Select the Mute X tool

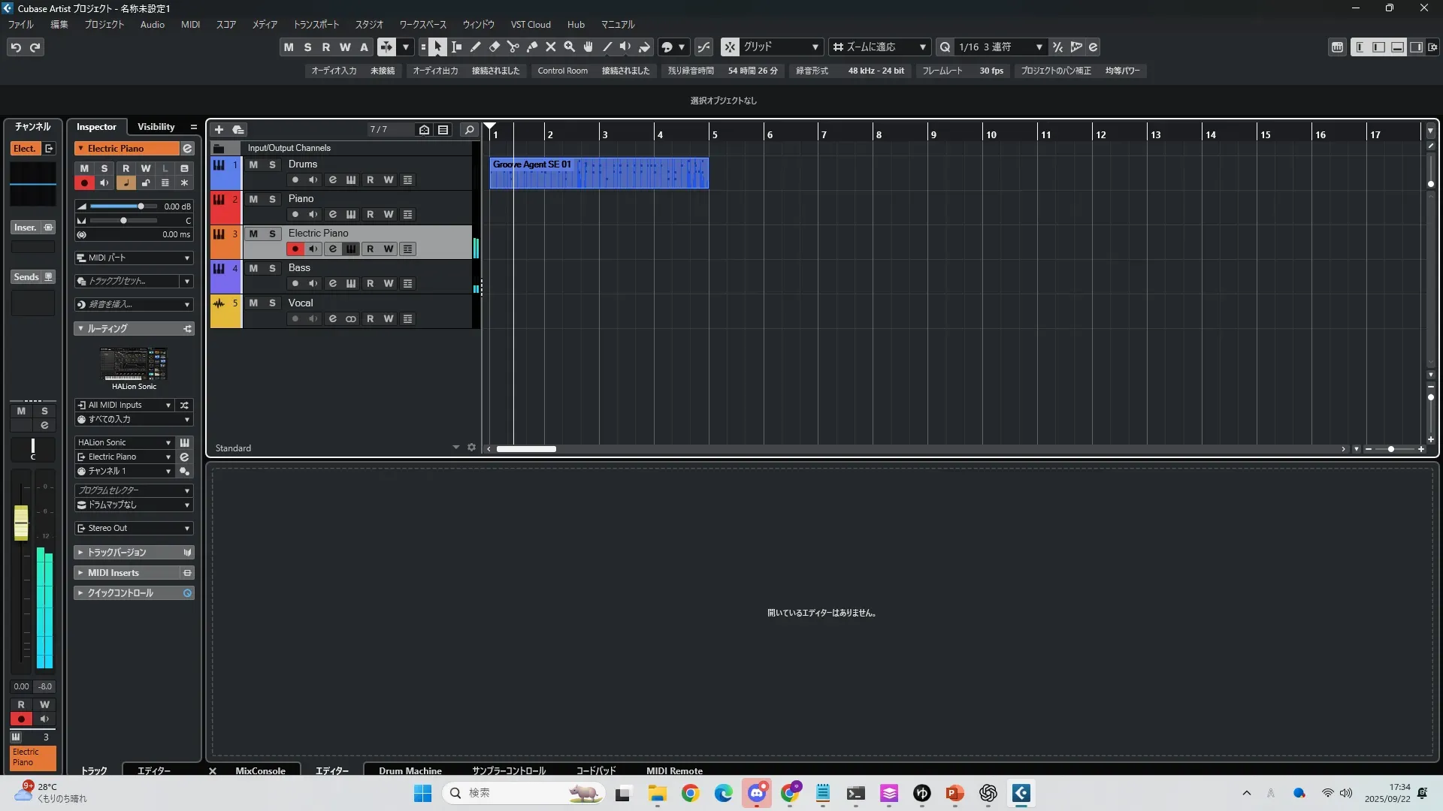(551, 47)
